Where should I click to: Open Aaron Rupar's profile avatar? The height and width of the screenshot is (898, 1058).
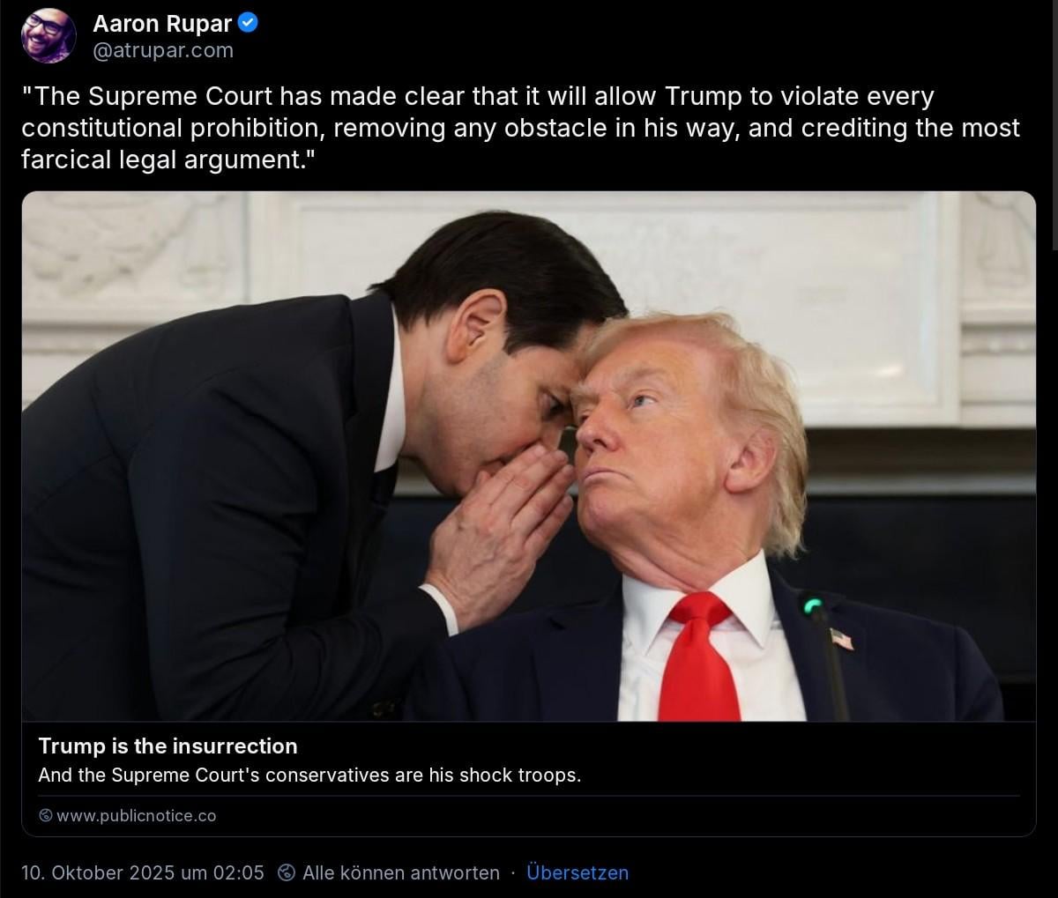pos(48,36)
